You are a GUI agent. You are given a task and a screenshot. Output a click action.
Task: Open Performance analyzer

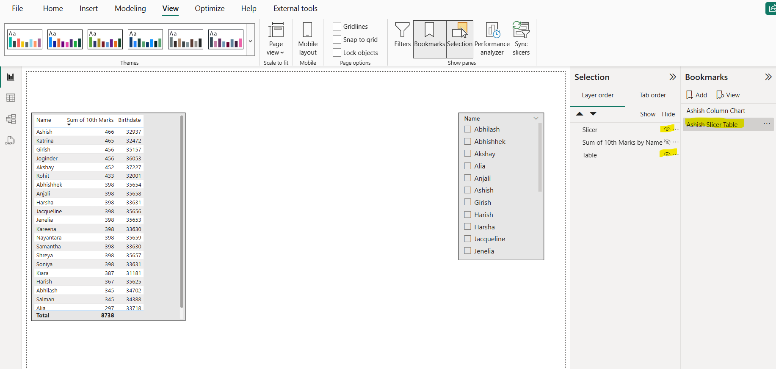coord(492,39)
